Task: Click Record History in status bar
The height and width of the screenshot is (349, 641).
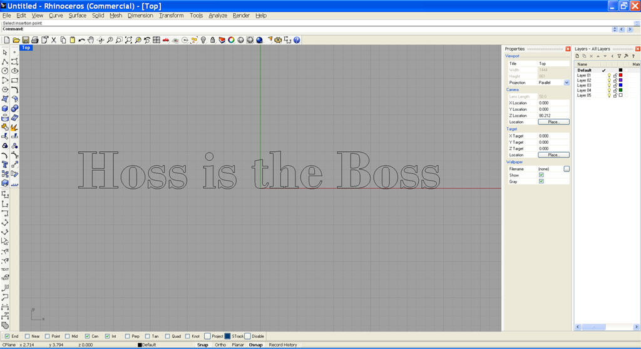Action: click(x=283, y=345)
